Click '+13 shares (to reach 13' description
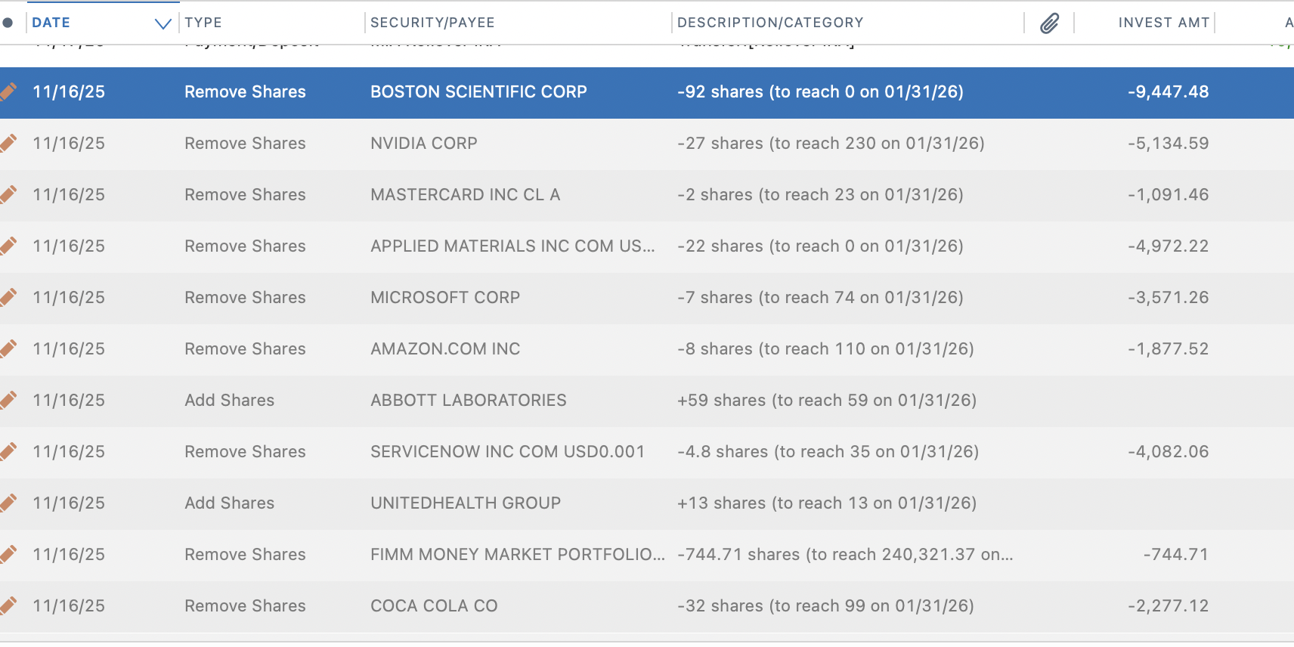 827,503
